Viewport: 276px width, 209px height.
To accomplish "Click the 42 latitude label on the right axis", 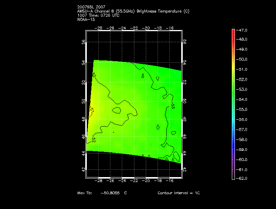I will [x=185, y=169].
